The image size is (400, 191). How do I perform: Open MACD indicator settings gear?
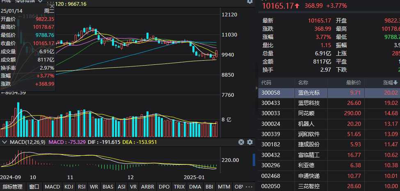[x=250, y=142]
